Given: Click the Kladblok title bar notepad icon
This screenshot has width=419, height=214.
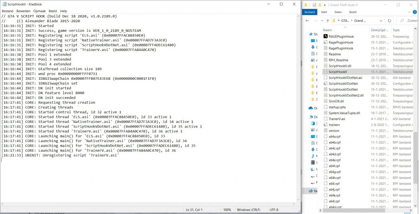Looking at the screenshot, I should click(4, 4).
